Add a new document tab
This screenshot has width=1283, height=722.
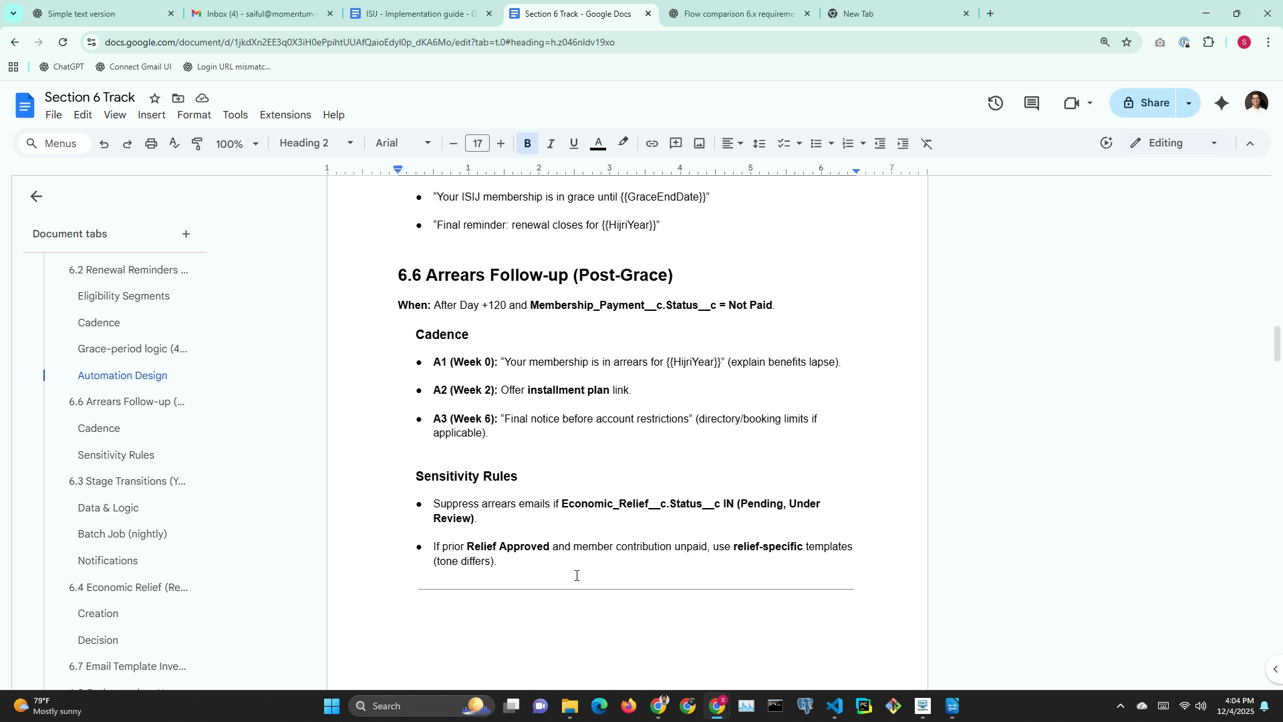(x=186, y=234)
